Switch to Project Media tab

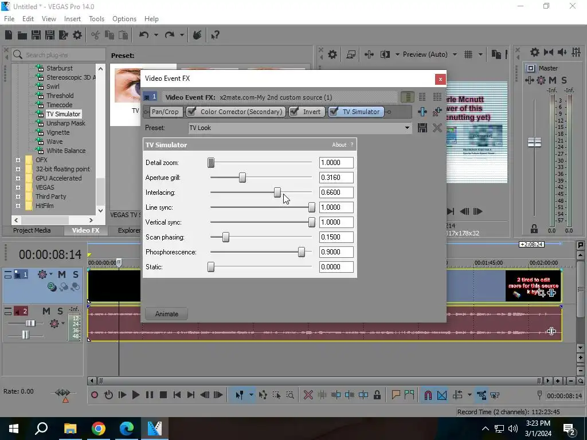pos(32,230)
